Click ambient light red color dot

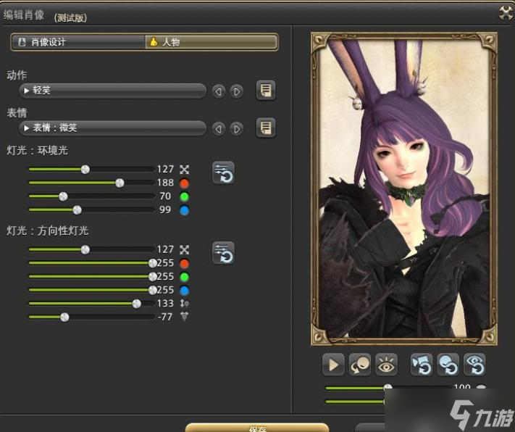pos(184,183)
